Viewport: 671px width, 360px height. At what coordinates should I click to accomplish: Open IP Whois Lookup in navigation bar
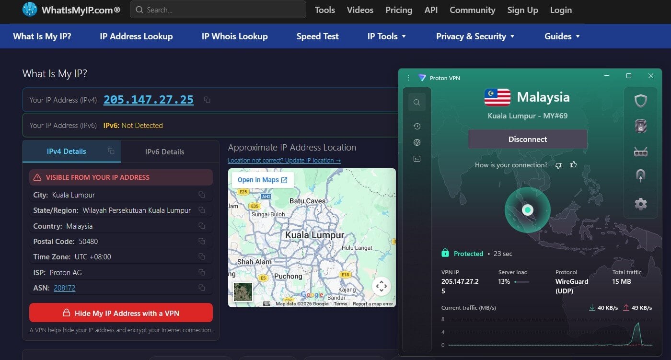click(235, 36)
